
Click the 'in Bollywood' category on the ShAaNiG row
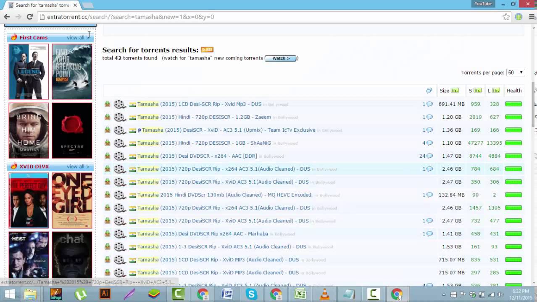(x=285, y=143)
